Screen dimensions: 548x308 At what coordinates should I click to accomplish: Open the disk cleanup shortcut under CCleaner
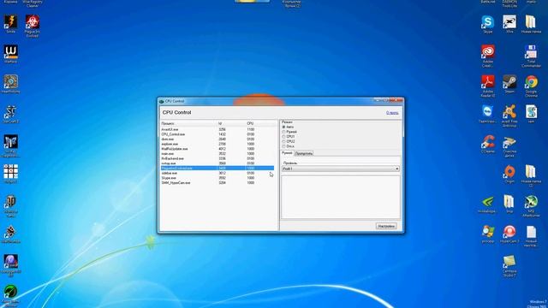(x=509, y=146)
